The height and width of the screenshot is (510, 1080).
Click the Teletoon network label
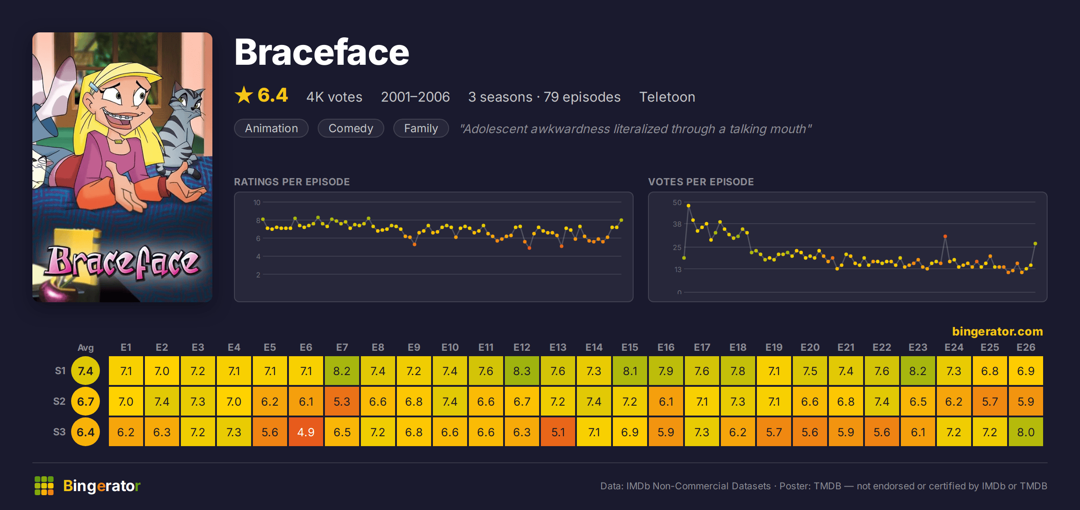click(x=667, y=97)
